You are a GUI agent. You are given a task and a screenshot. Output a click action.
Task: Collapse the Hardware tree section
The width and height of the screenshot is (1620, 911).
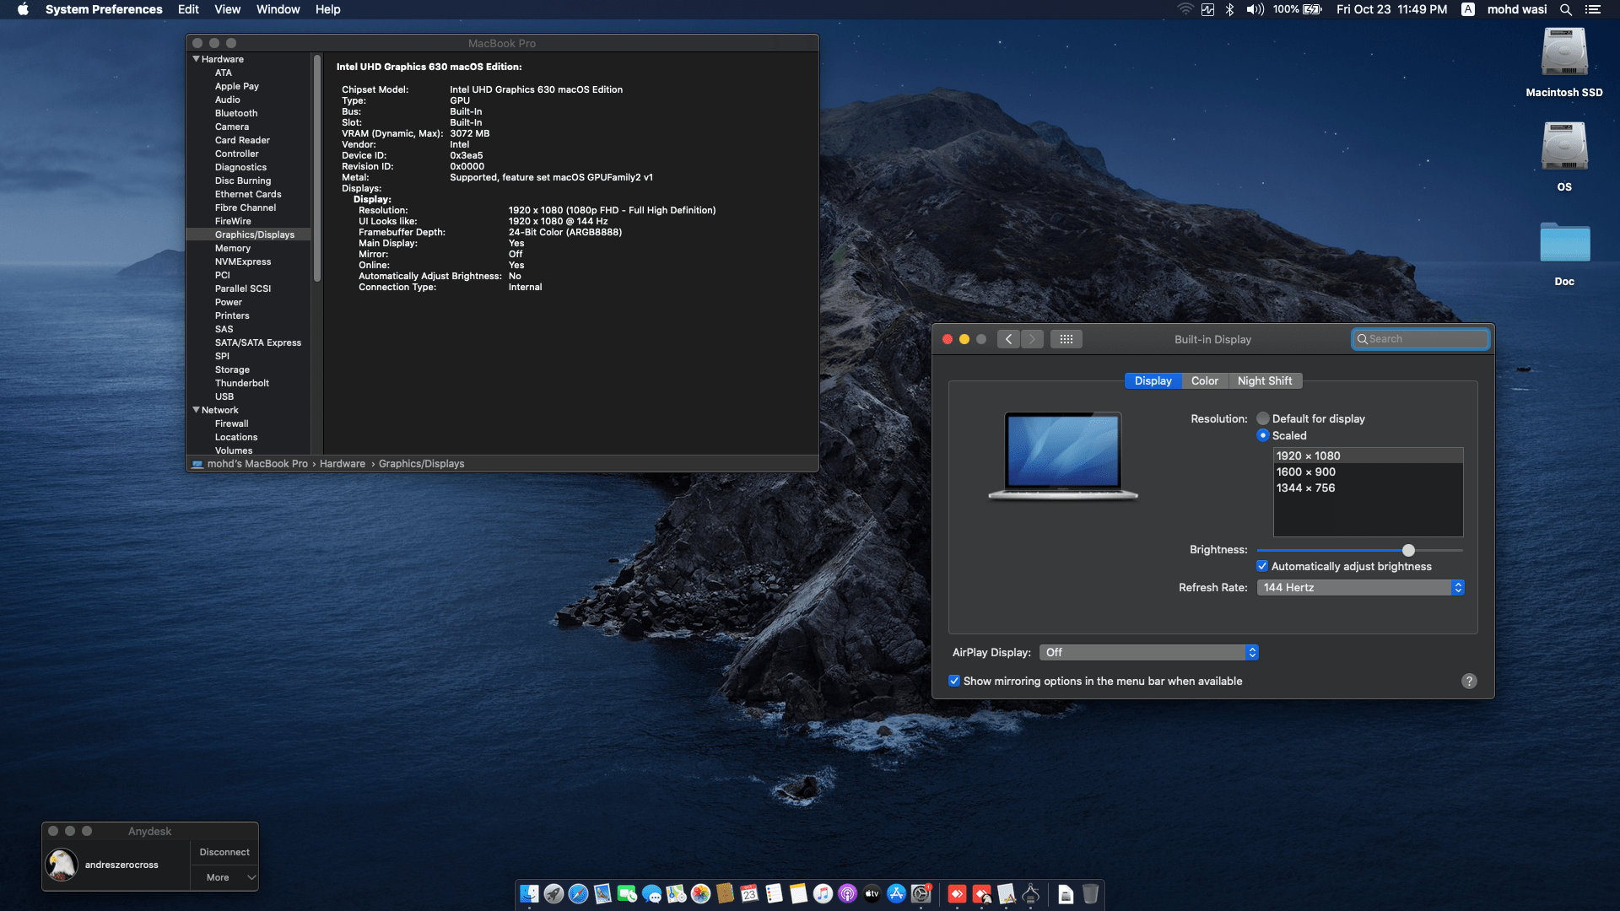click(197, 59)
